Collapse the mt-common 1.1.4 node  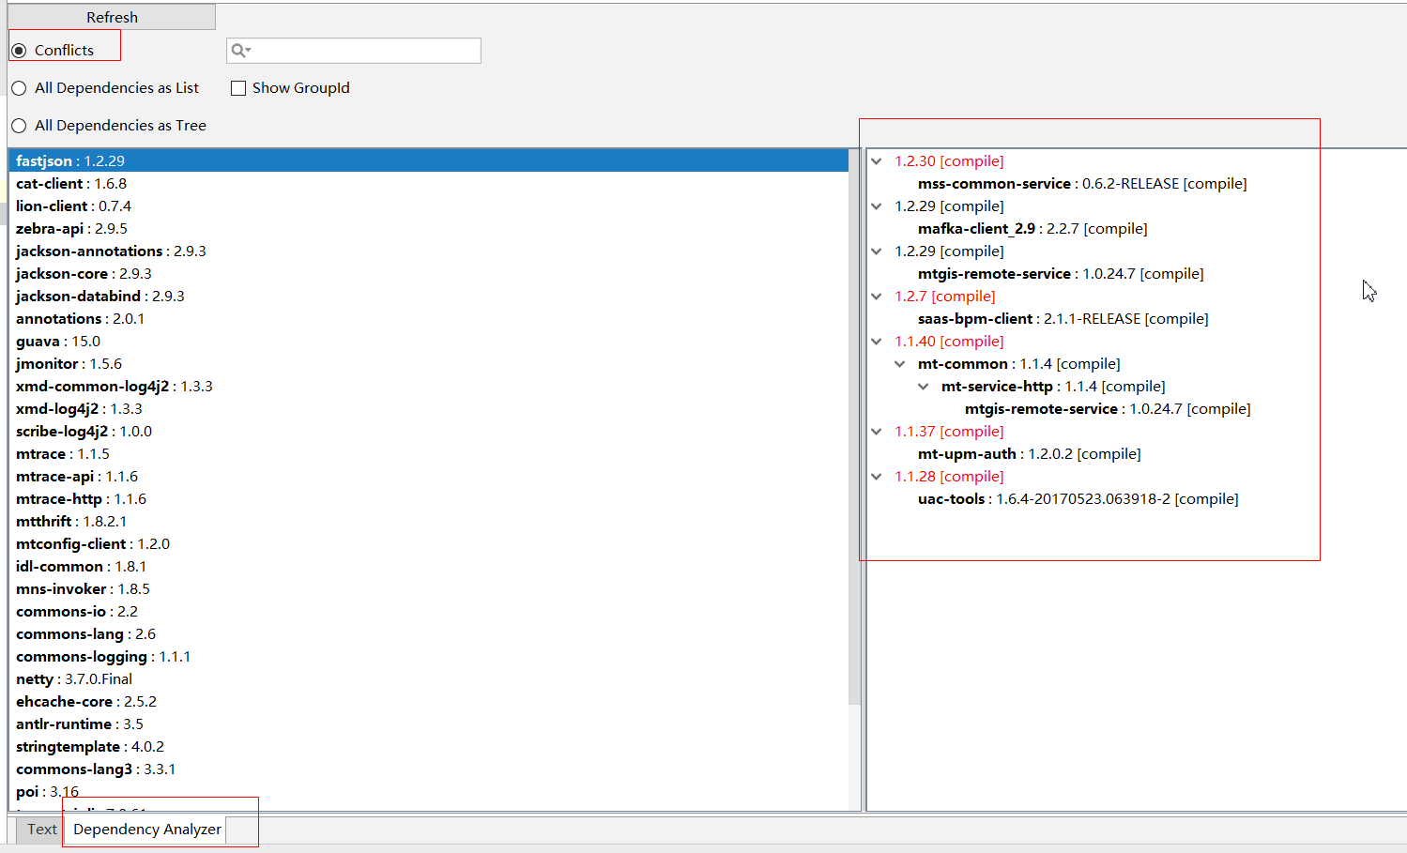(x=900, y=364)
